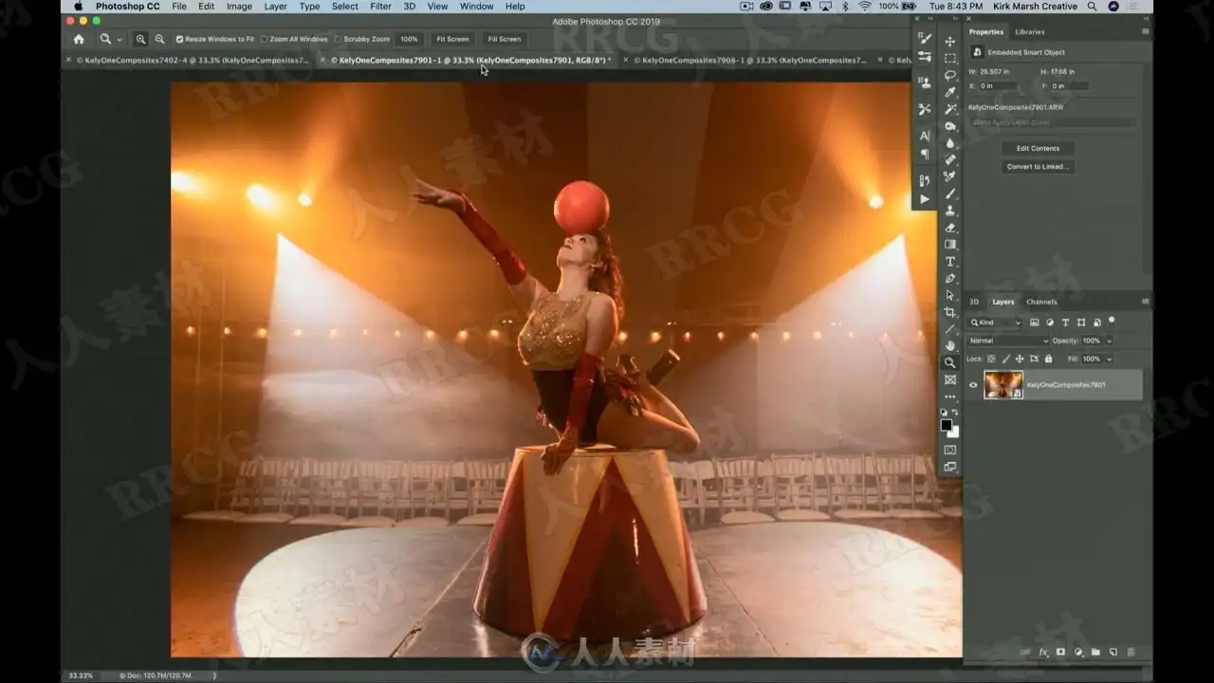Viewport: 1214px width, 683px height.
Task: Open the Actions panel play icon
Action: point(925,199)
